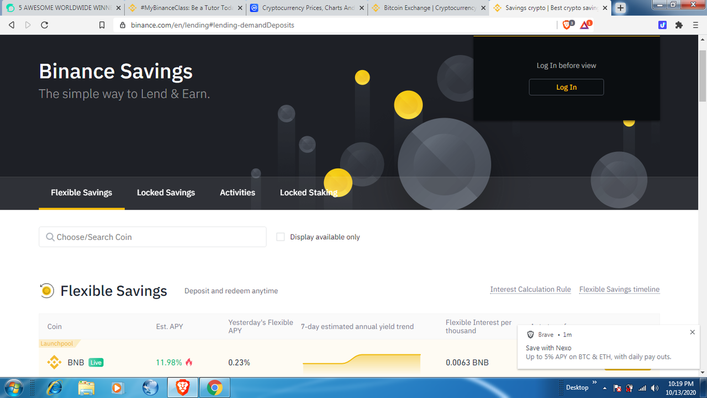Bookmark this page with the bookmark icon
This screenshot has height=398, width=707.
coord(102,25)
